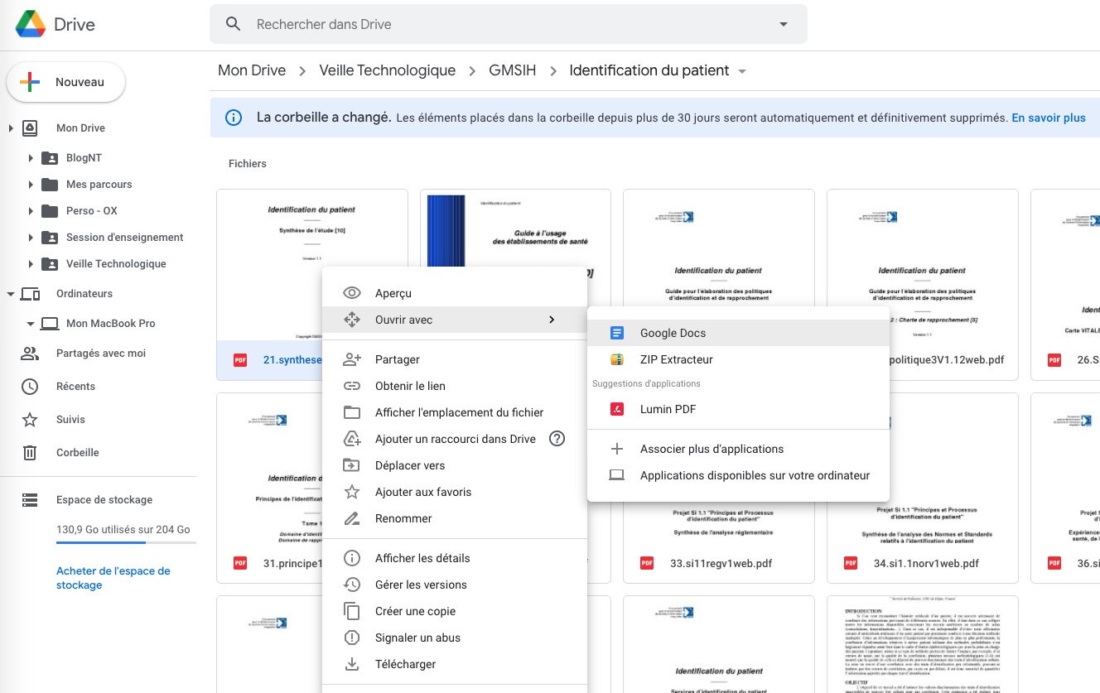Expand the search options dropdown arrow
Viewport: 1100px width, 693px height.
pyautogui.click(x=783, y=24)
